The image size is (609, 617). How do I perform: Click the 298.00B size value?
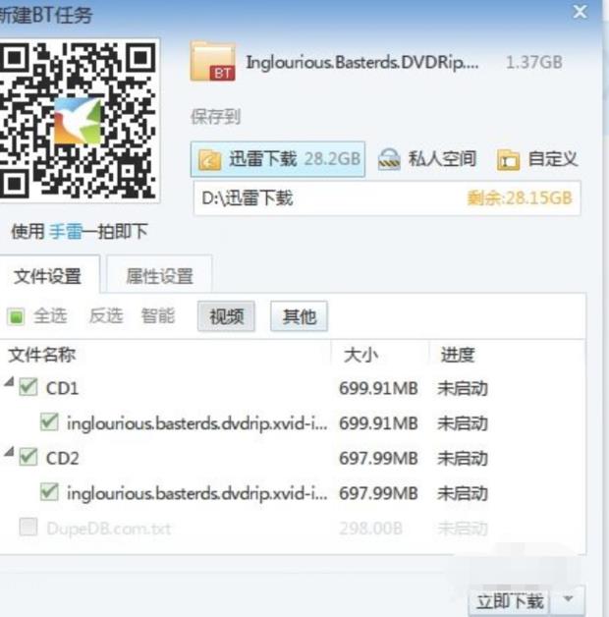tap(371, 529)
